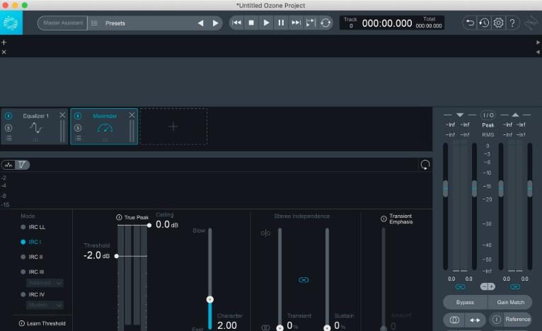Click the Gain Match button
Screen dimensions: 542x331
click(509, 302)
